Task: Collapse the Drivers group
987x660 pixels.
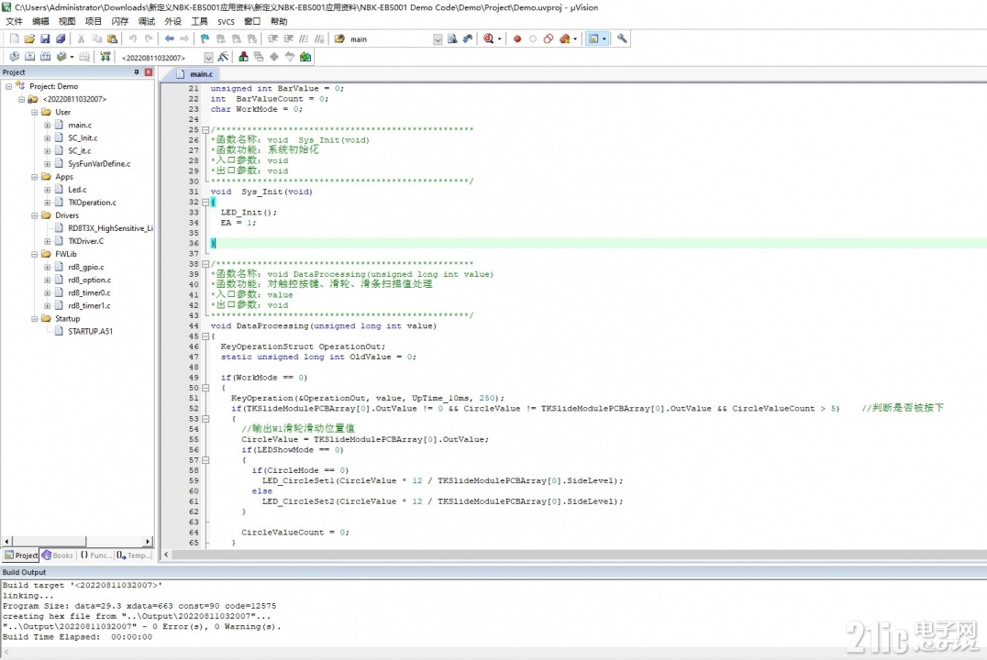Action: [35, 215]
